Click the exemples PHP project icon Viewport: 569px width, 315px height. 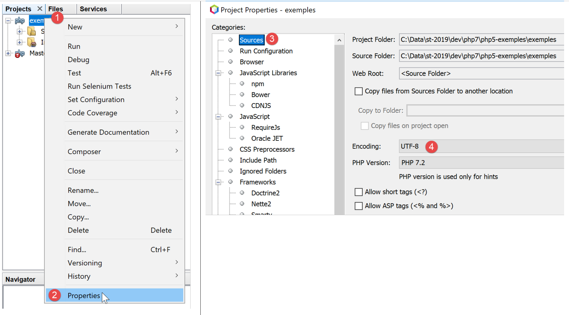[x=20, y=20]
